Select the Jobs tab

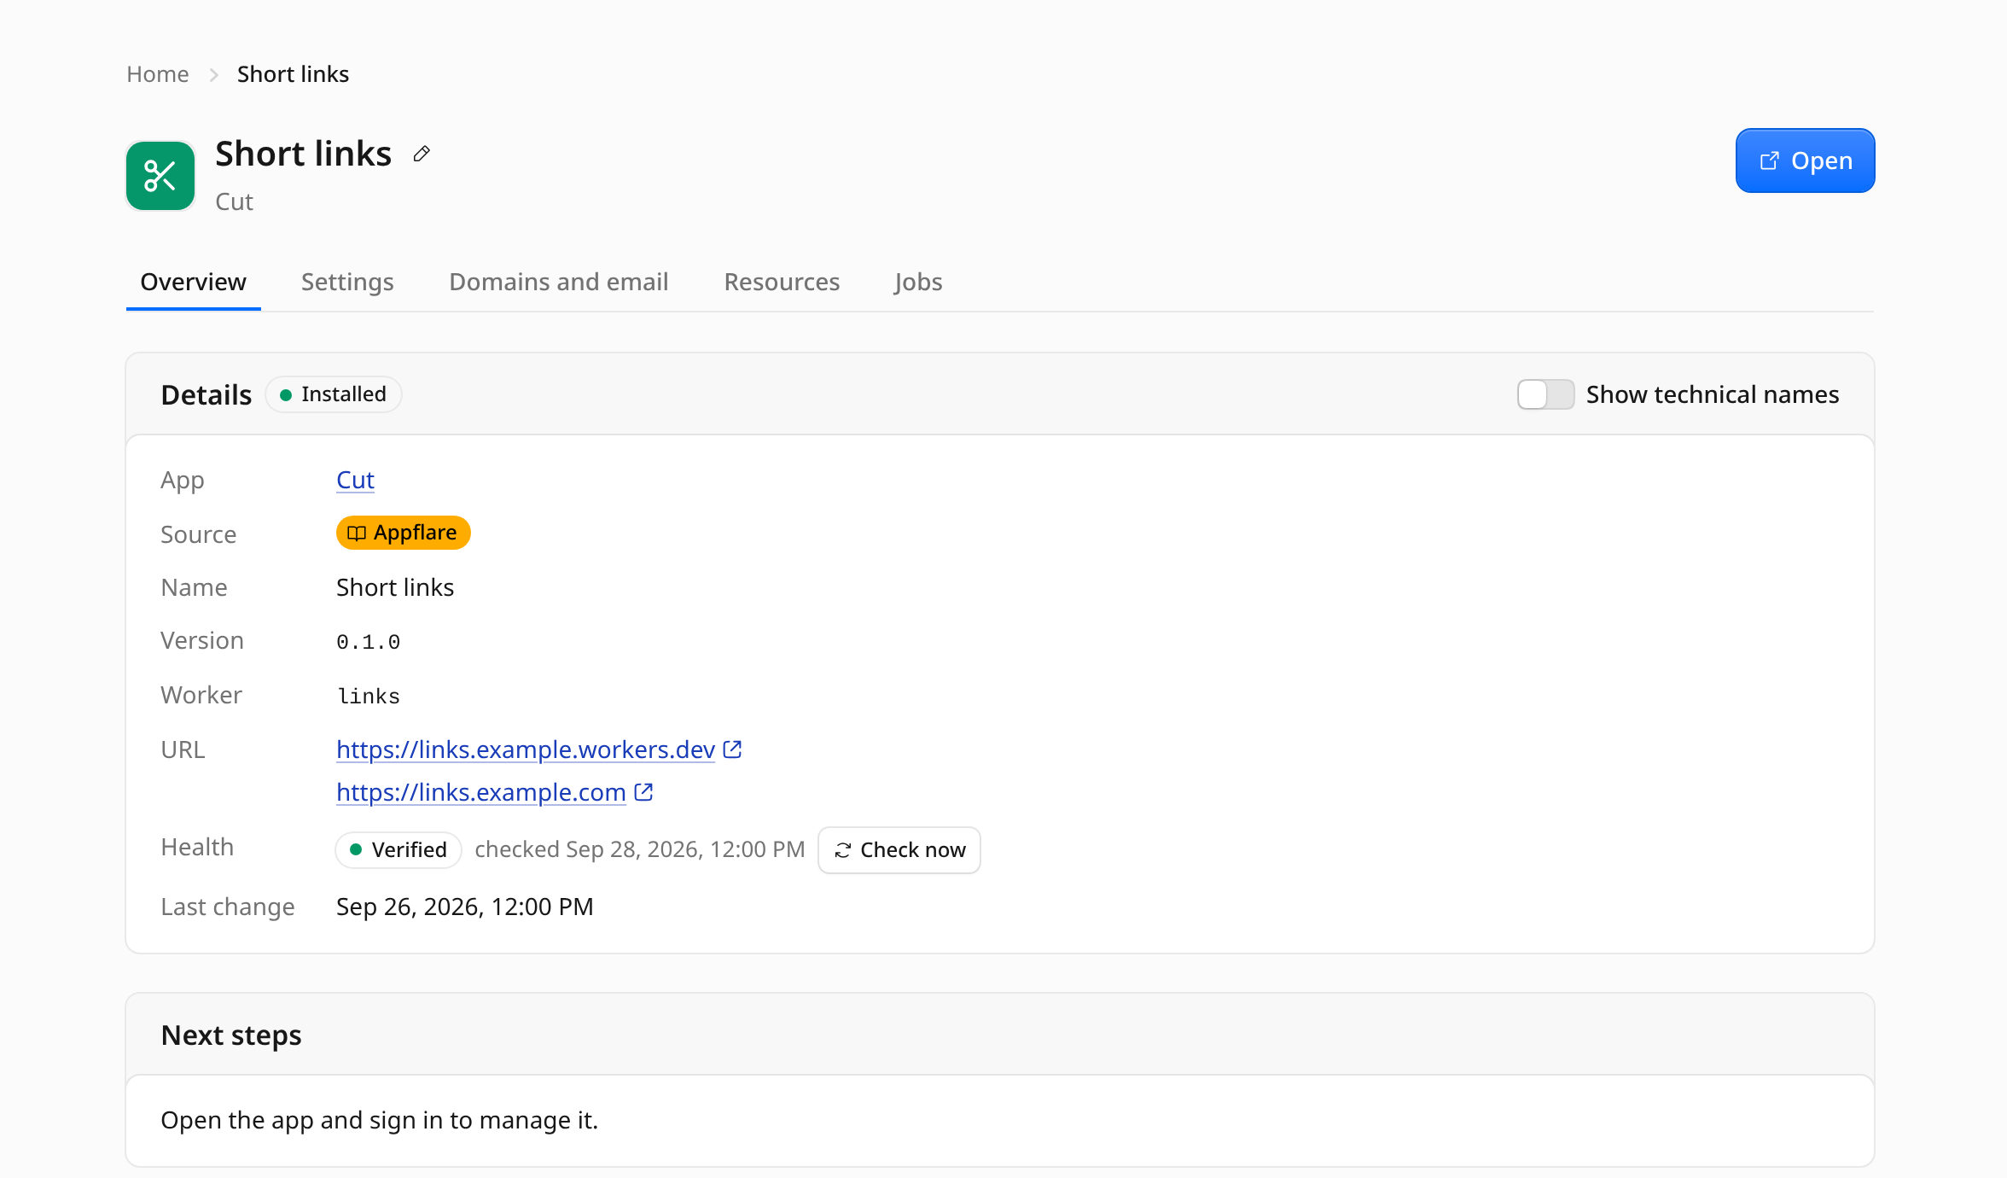pos(918,283)
